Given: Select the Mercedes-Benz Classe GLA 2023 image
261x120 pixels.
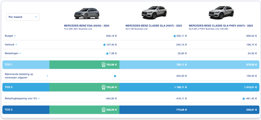Looking at the screenshot, I should [154, 13].
